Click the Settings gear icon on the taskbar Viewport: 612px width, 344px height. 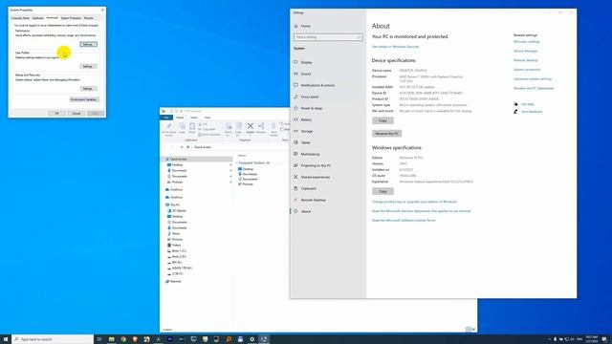coord(252,339)
